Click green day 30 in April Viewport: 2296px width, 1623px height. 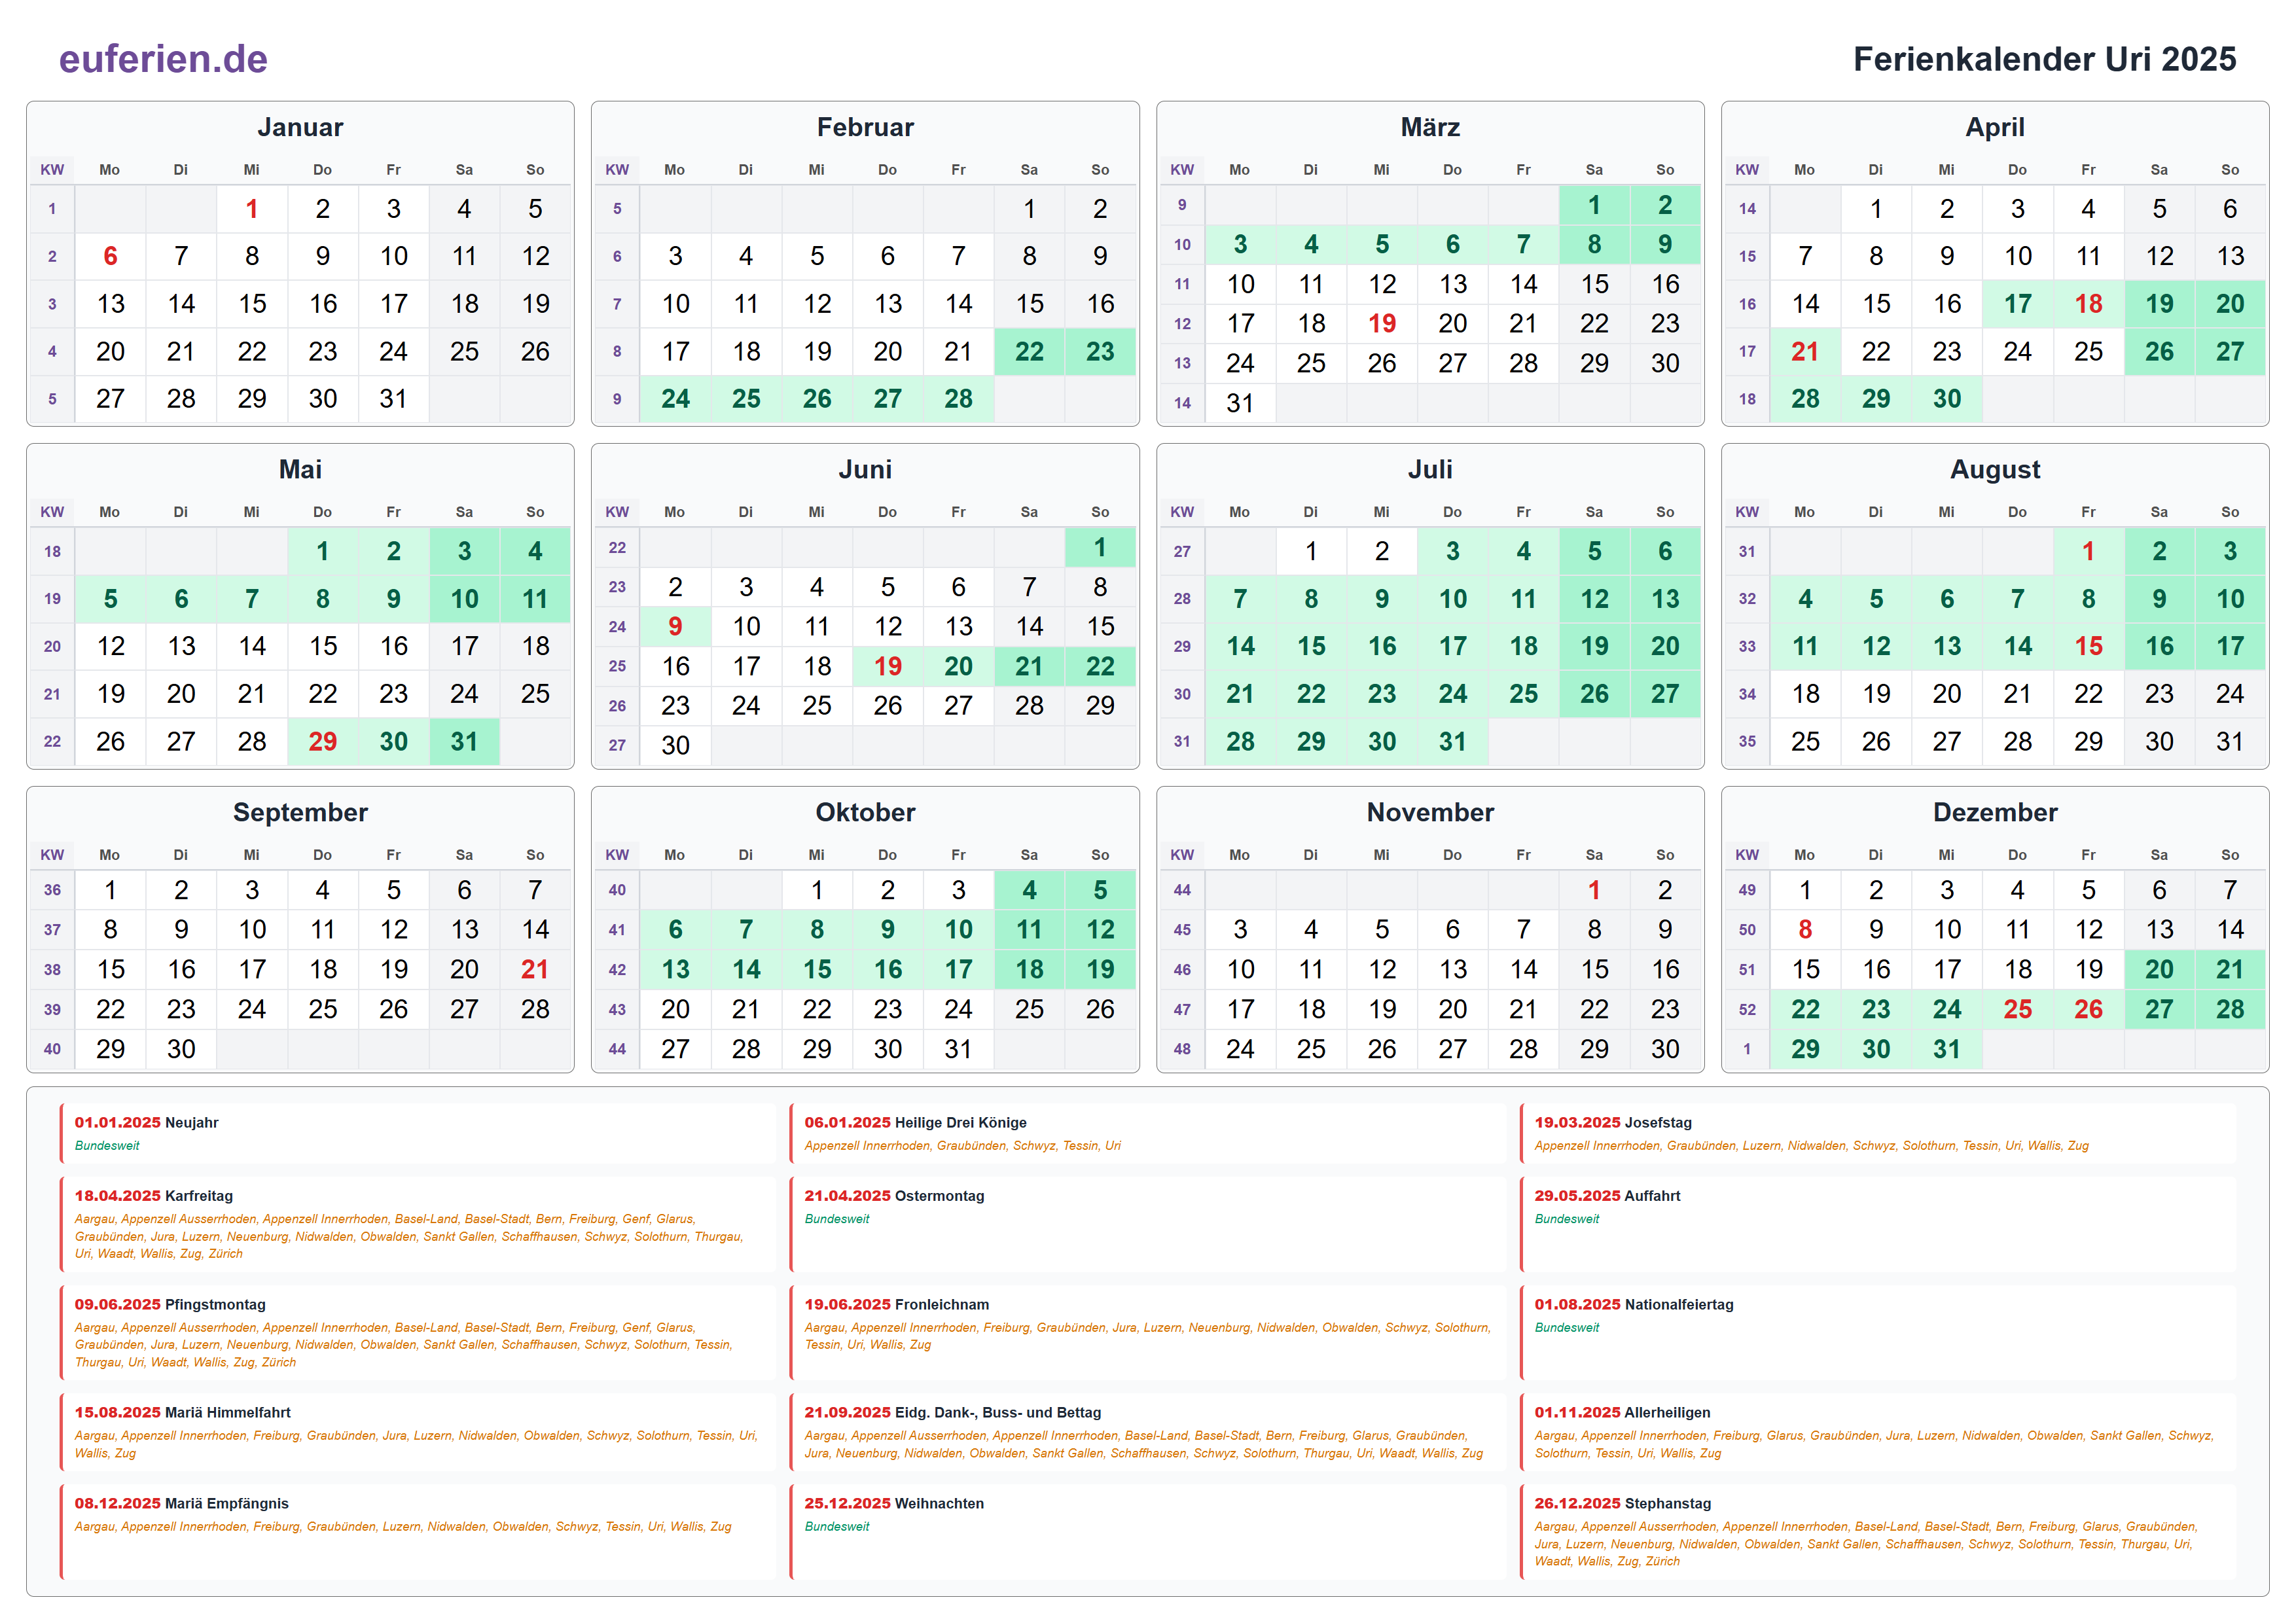tap(1947, 399)
